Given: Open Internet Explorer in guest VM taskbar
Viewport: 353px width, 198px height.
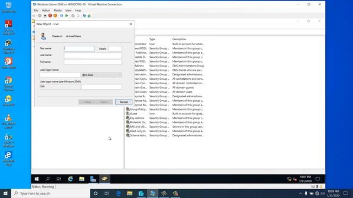Looking at the screenshot, I should [71, 179].
